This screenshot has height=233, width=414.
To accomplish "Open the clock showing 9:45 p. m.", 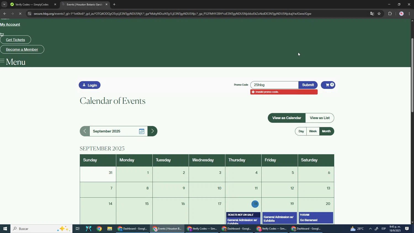I will tap(395, 229).
